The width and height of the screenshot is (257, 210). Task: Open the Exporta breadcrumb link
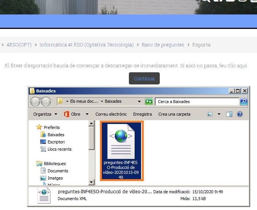(x=201, y=45)
